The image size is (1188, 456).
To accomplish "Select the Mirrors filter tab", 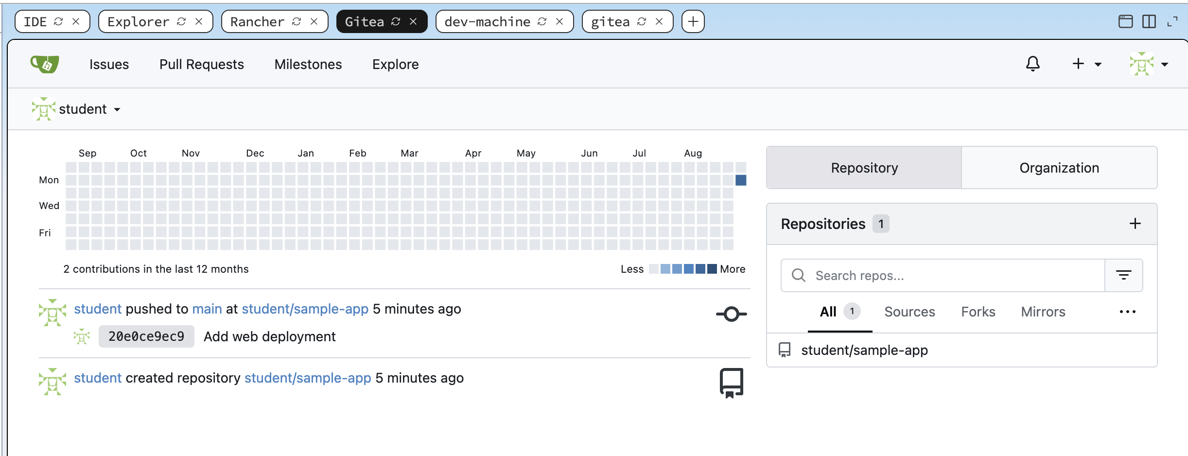I will [1043, 312].
